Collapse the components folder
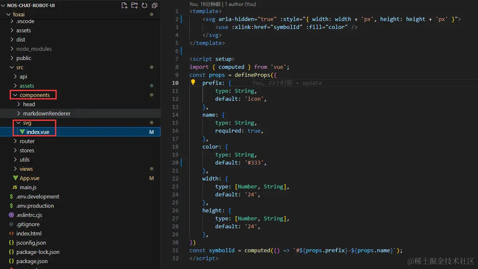Image resolution: width=478 pixels, height=269 pixels. click(15, 95)
